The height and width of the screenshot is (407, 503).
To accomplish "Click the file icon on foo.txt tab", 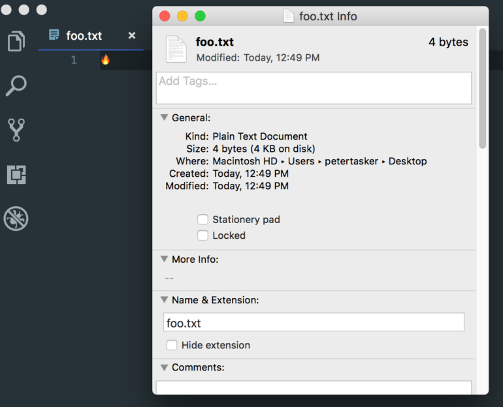I will pos(54,35).
